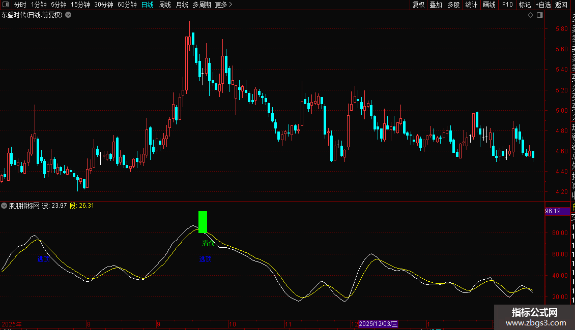
Task: Click the 4.20 price axis label
Action: (561, 192)
